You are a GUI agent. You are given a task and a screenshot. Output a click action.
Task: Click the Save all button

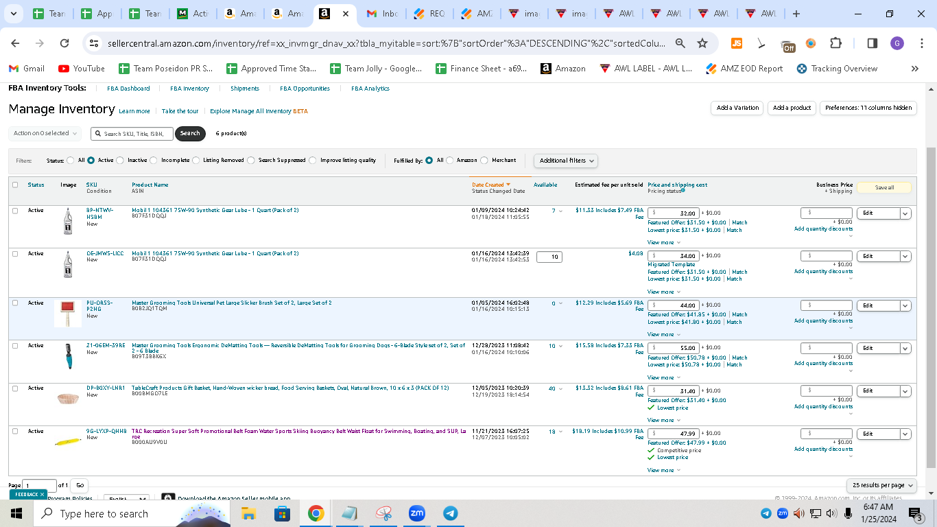[884, 187]
